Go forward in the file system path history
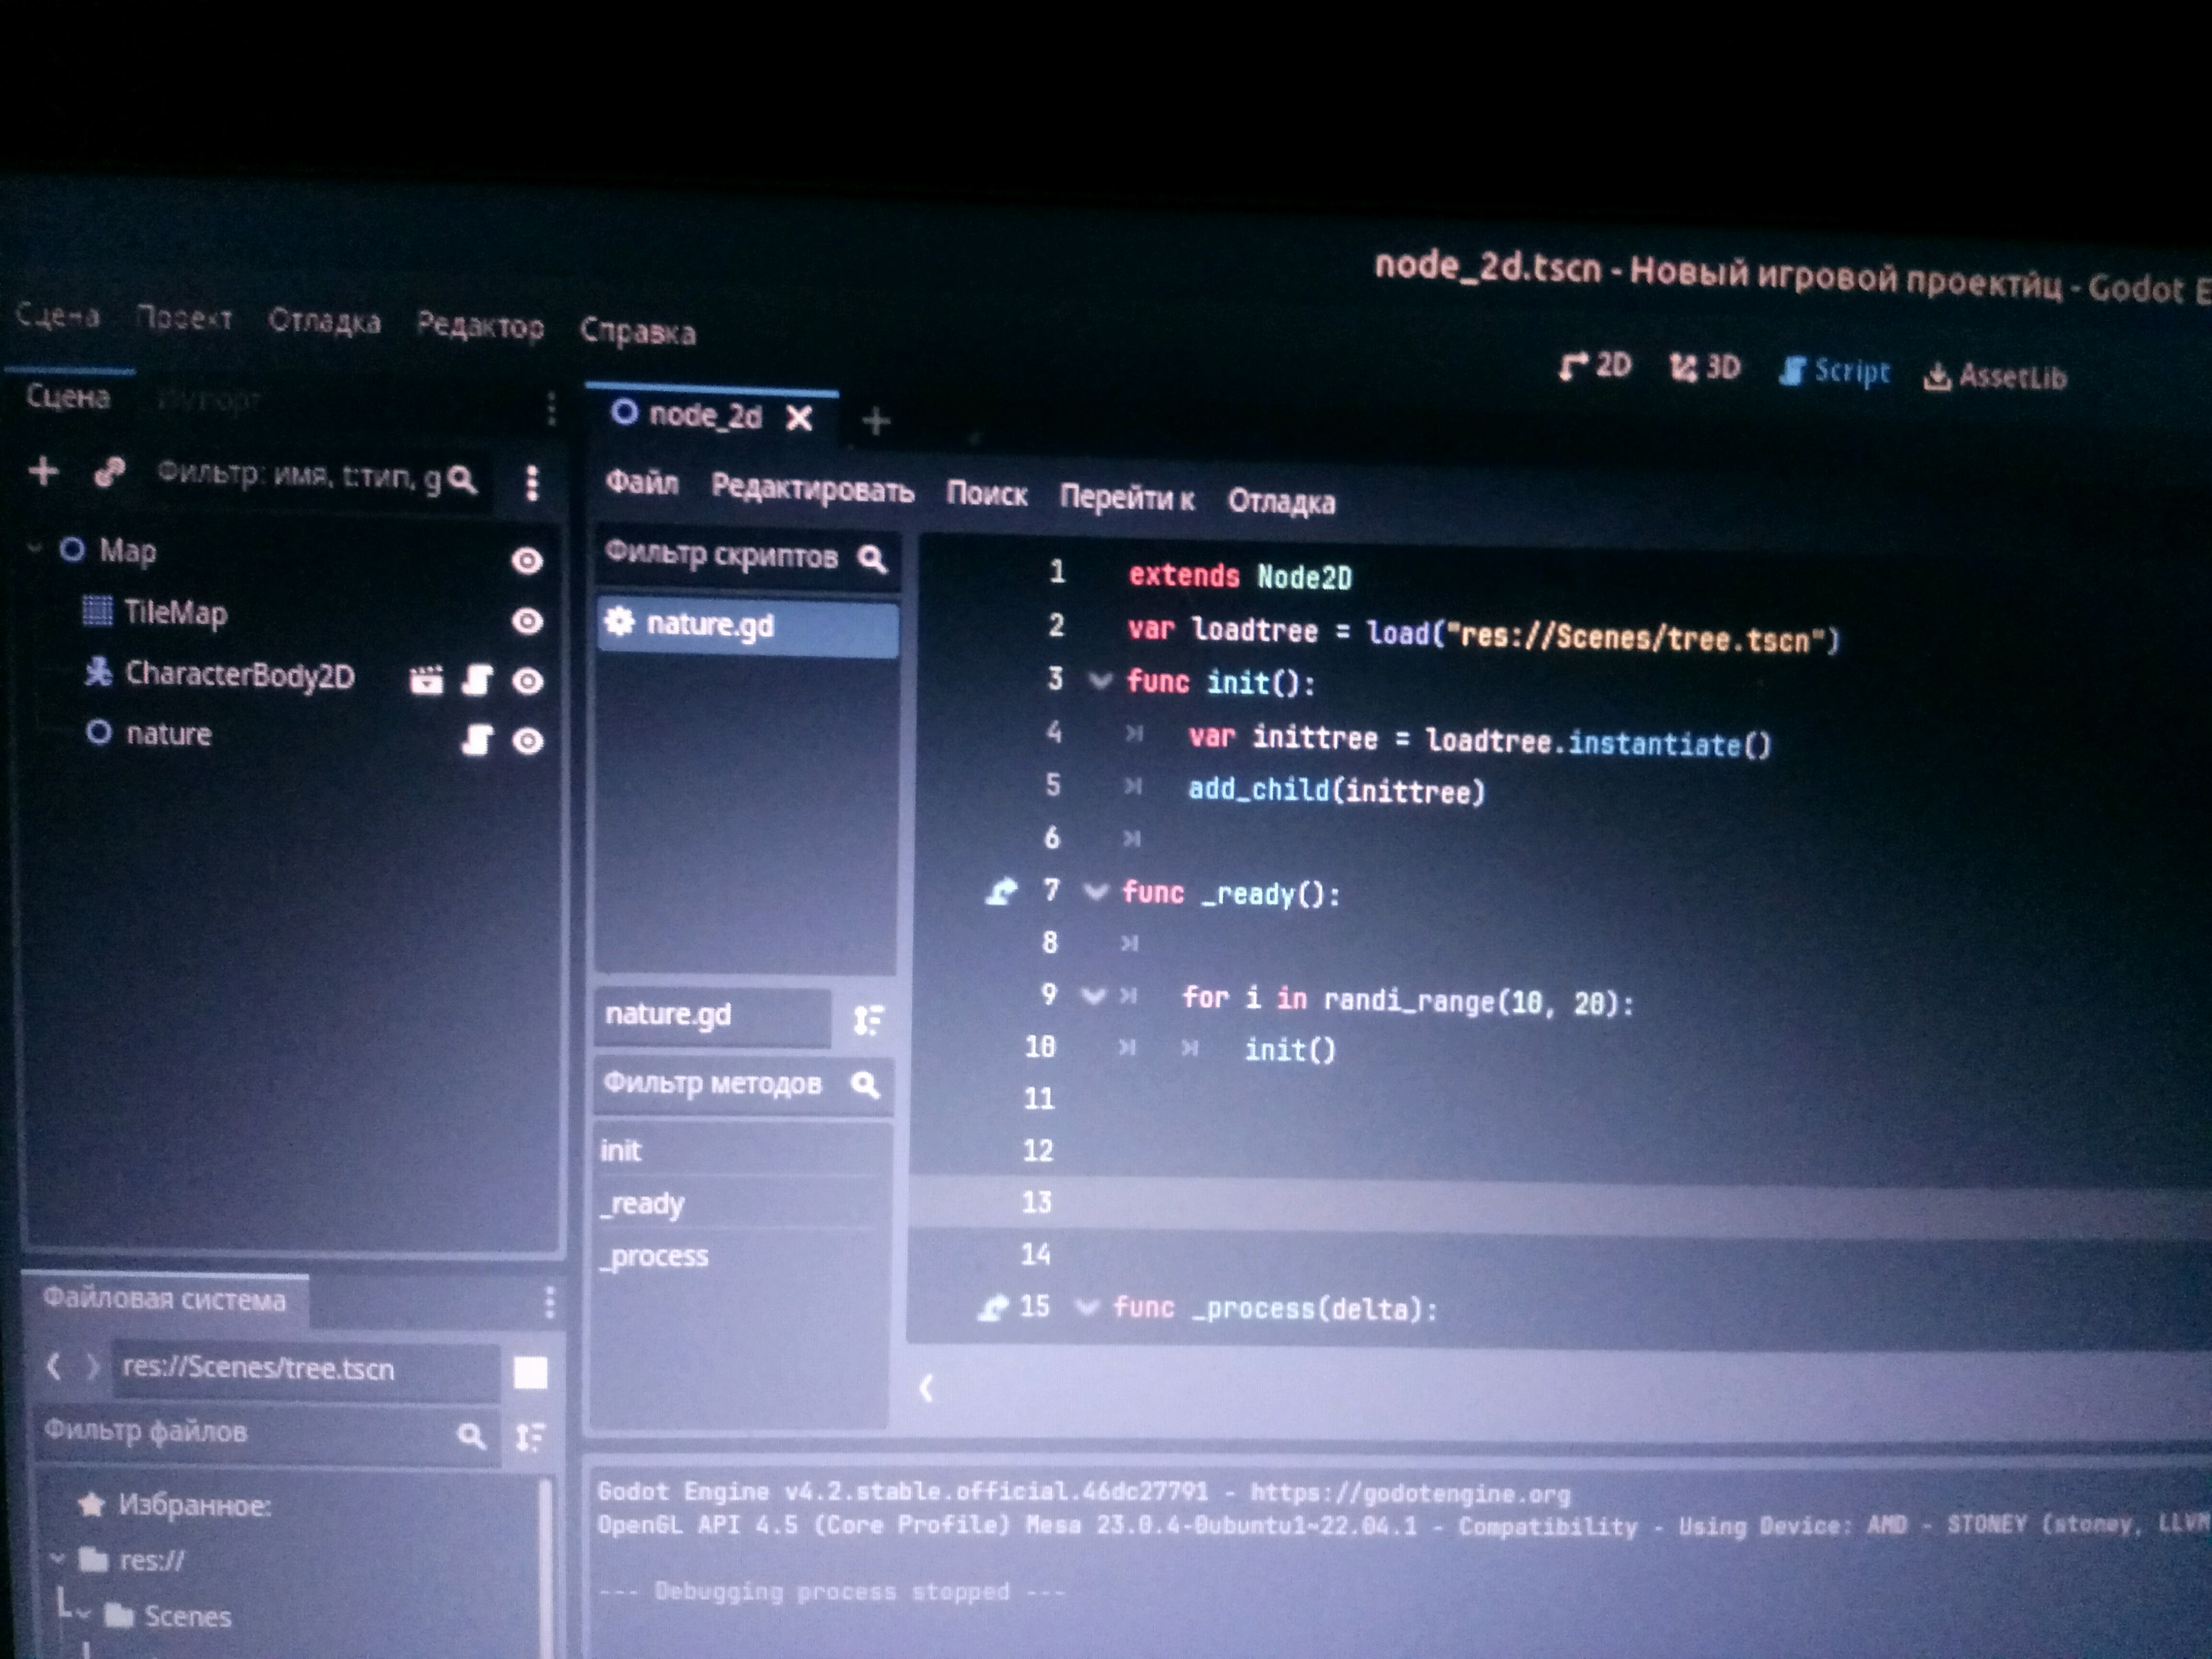Viewport: 2212px width, 1659px height. (92, 1366)
